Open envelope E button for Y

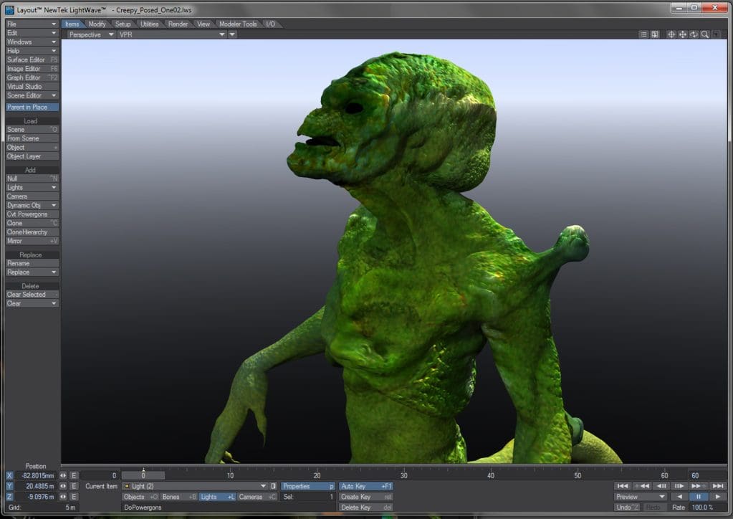click(73, 486)
